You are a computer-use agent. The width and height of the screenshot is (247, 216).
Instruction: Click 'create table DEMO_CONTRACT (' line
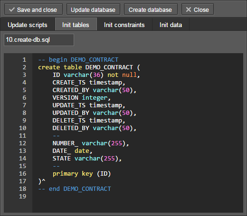89,67
